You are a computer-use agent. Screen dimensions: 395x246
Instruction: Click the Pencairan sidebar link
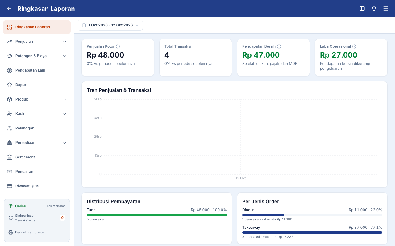click(x=37, y=172)
